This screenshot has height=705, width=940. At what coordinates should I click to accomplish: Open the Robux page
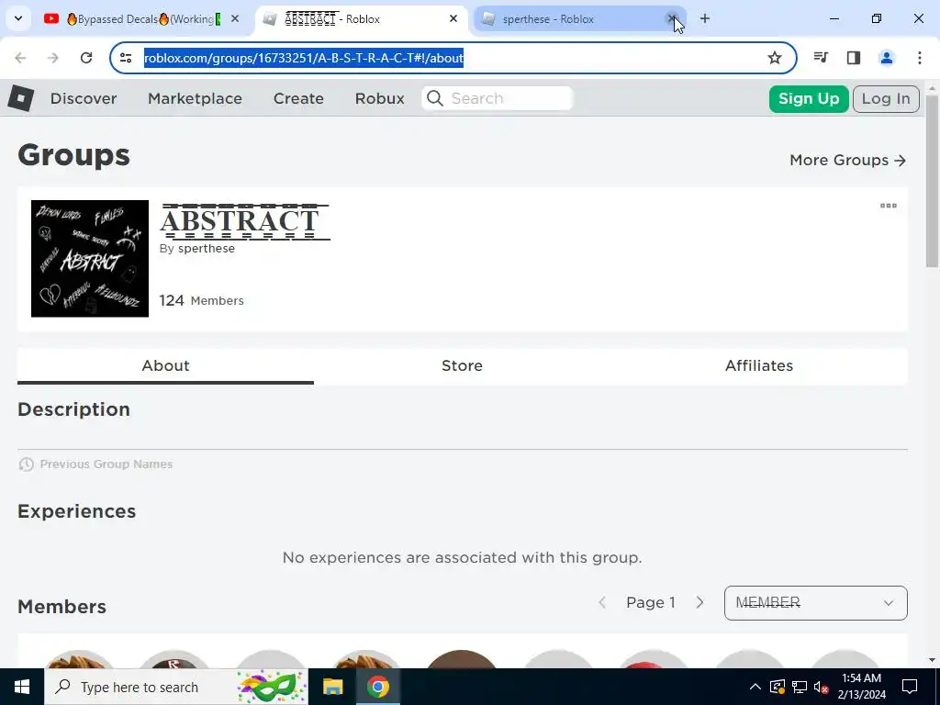click(379, 99)
